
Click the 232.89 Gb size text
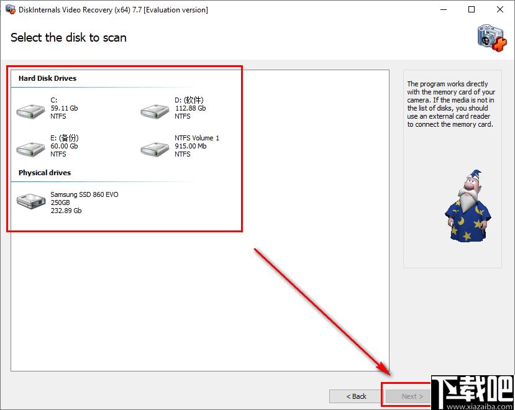(x=66, y=211)
